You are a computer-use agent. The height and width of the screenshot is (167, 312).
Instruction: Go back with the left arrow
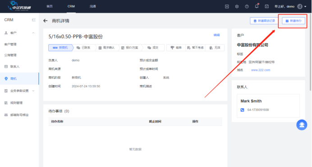click(x=46, y=21)
